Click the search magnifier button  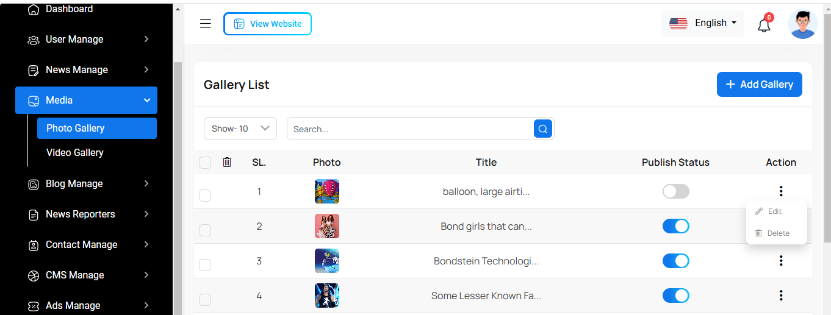tap(543, 129)
